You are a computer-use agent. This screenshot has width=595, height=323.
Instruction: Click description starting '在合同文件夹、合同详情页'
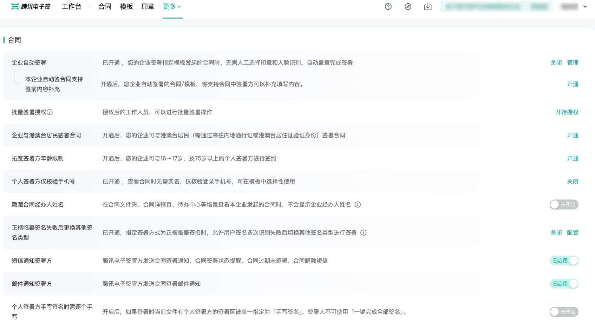[227, 205]
